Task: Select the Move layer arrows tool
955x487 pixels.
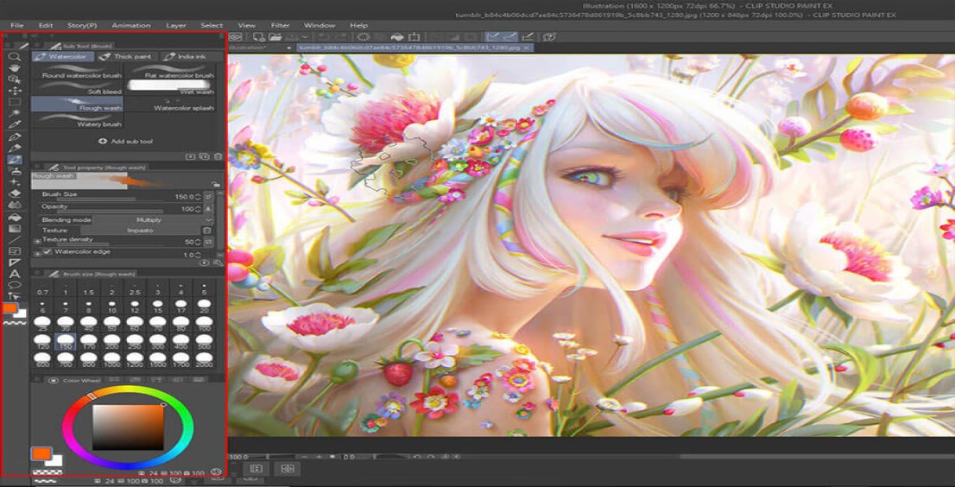Action: [15, 91]
